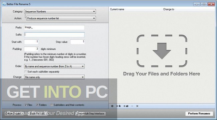Open the Change dropdown
Viewport: 217px width, 120px height.
[x=54, y=77]
